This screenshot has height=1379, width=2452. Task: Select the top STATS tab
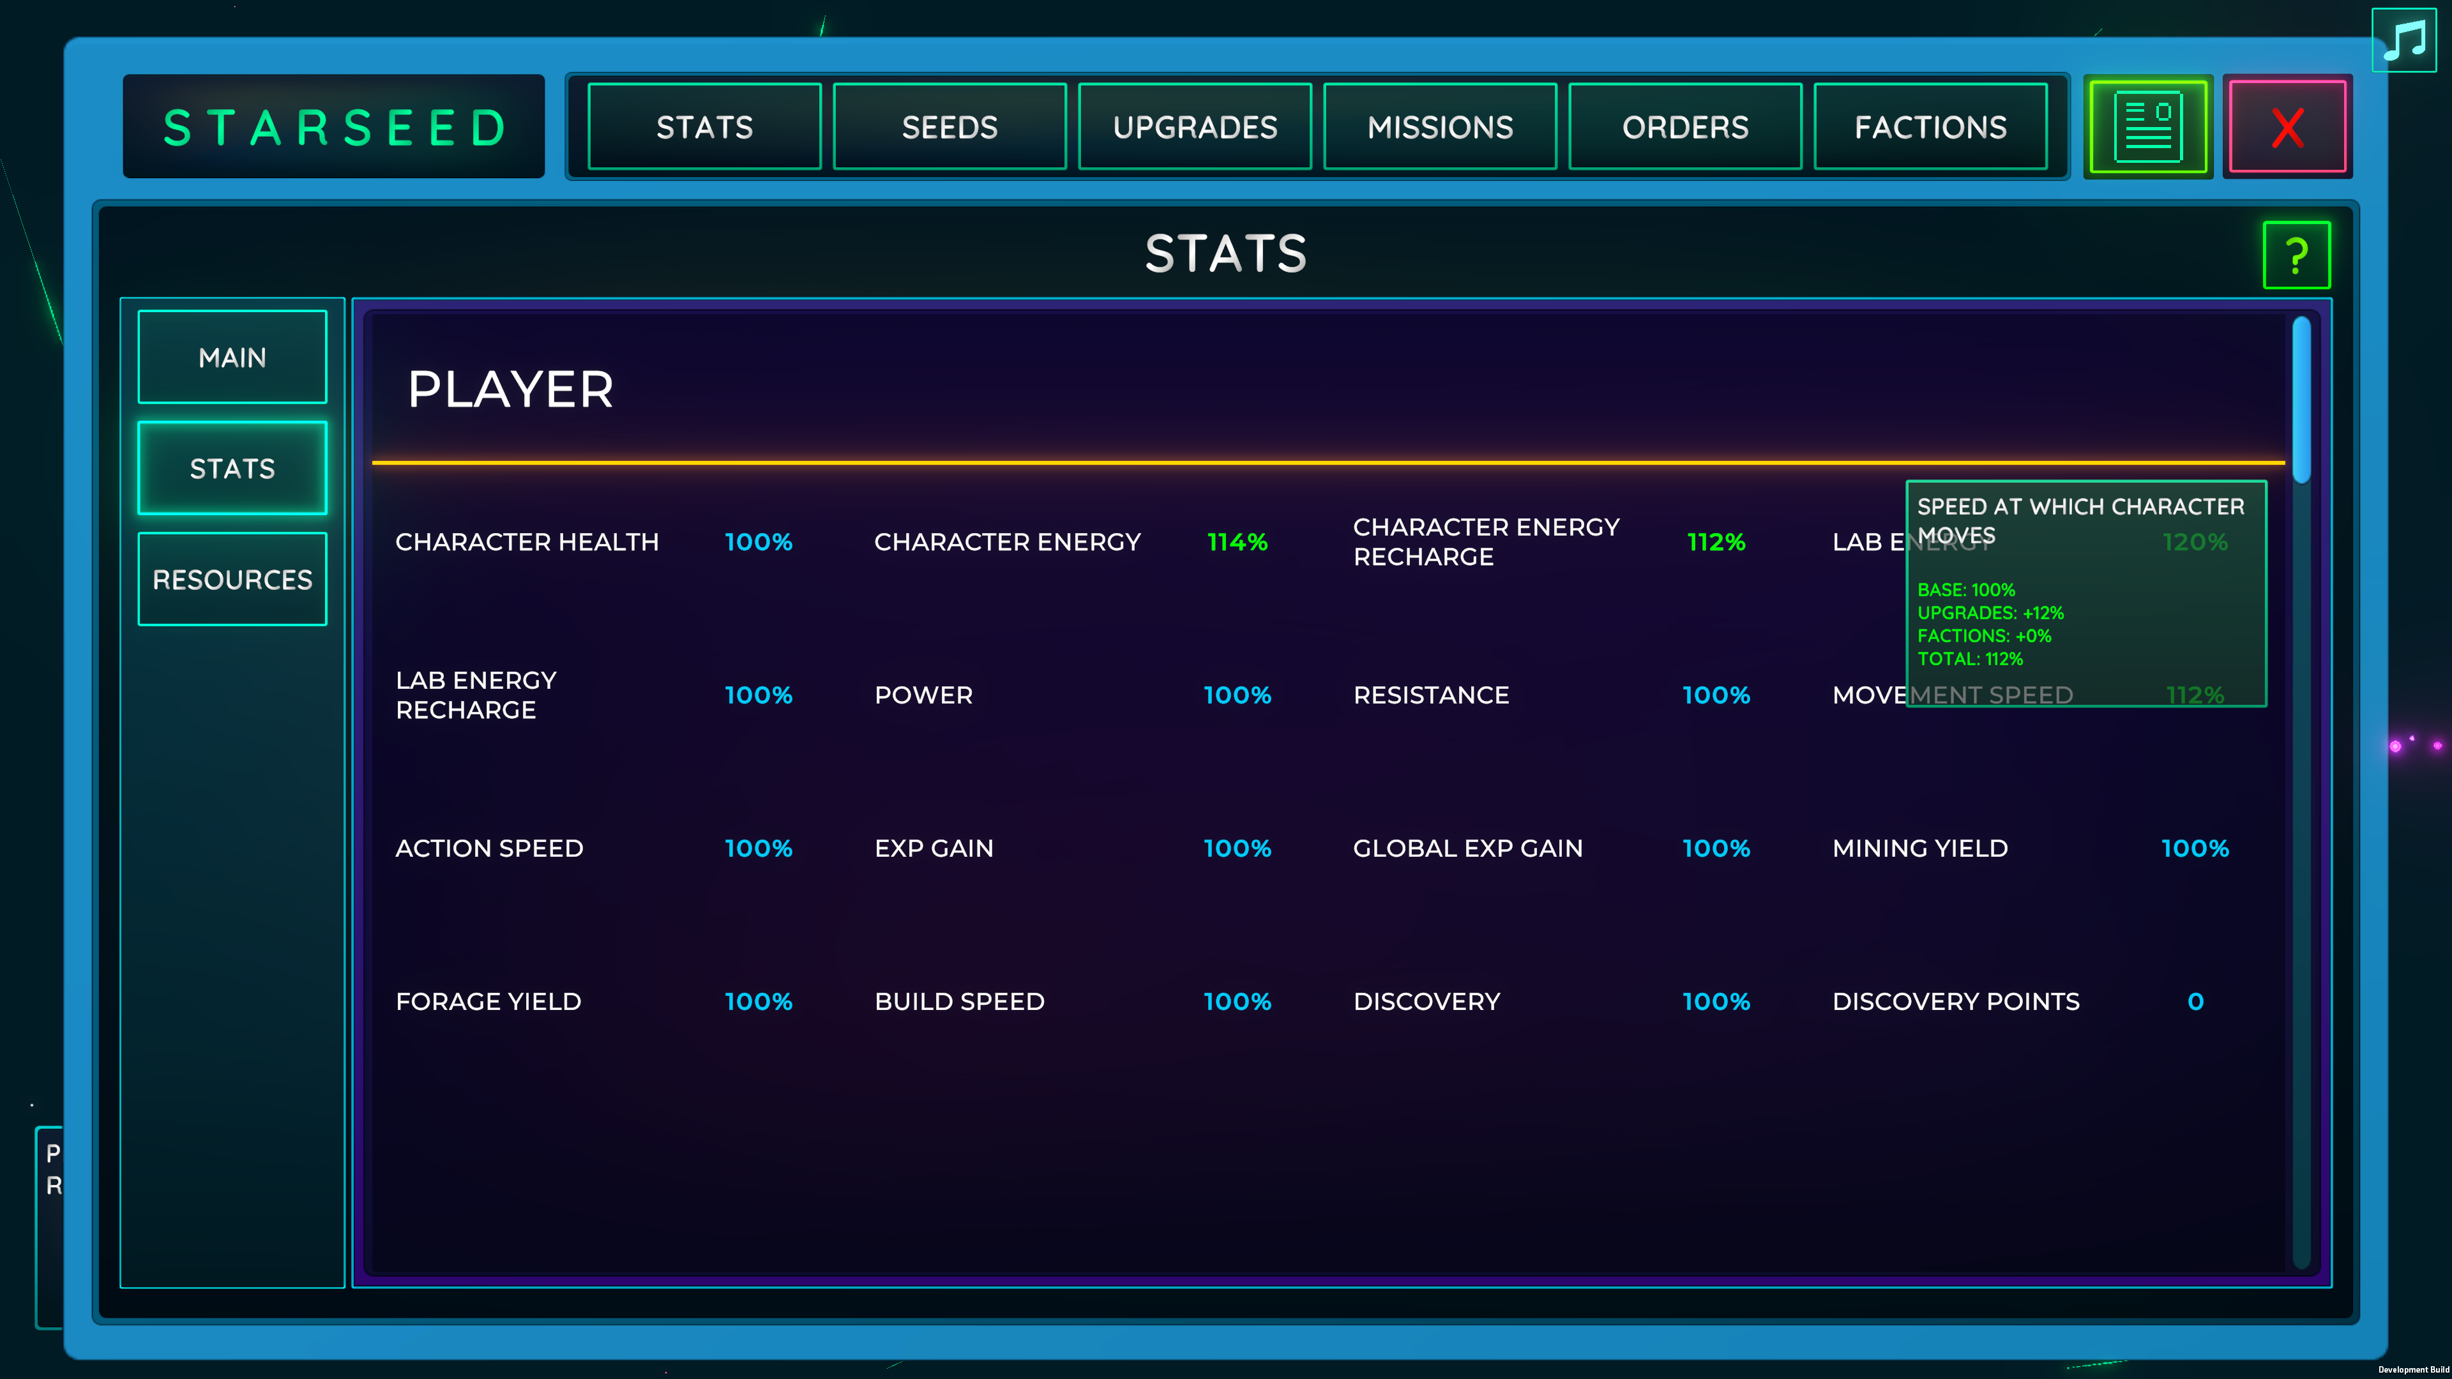point(704,126)
